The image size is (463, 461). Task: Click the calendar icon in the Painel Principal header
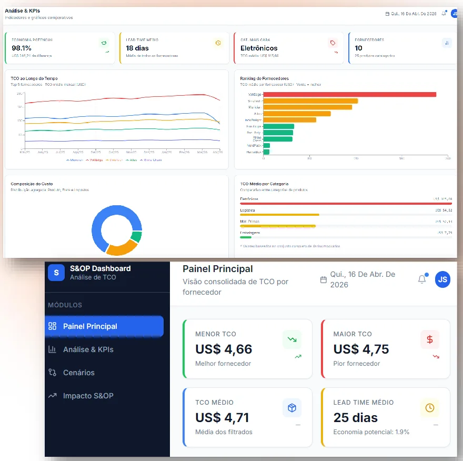point(324,279)
